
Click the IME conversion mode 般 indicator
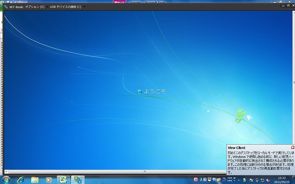pyautogui.click(x=205, y=179)
